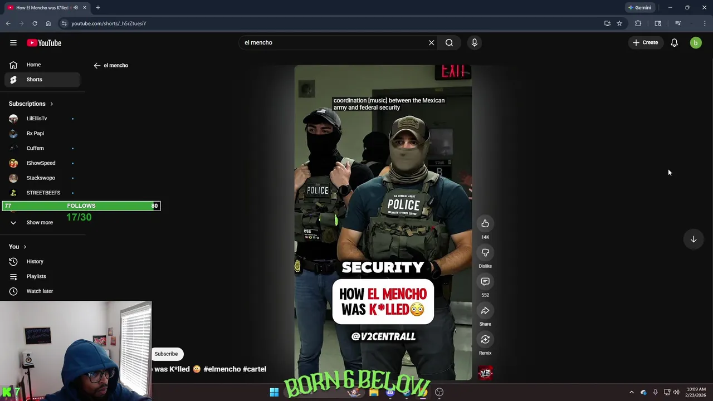Open the green 'b' account avatar menu
This screenshot has height=401, width=713.
[696, 43]
